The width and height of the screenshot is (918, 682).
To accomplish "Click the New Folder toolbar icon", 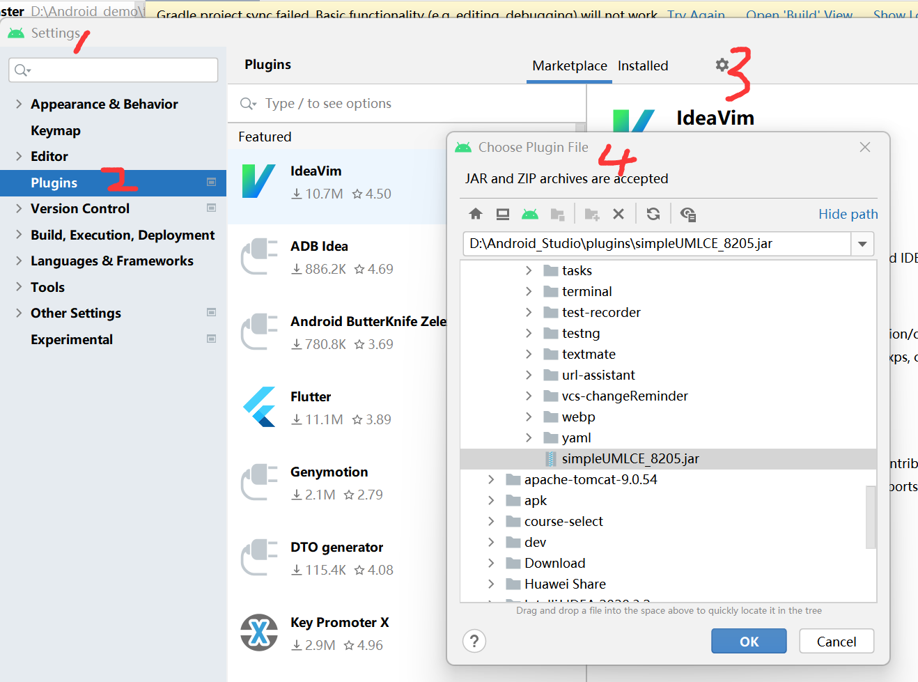I will point(592,214).
